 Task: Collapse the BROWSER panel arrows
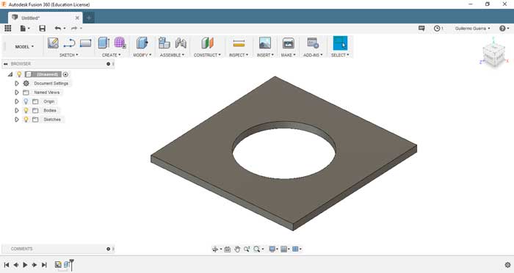pos(6,64)
